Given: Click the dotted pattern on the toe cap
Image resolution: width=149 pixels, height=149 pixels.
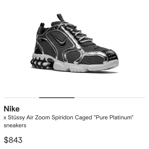Looking at the screenshot, I should (110, 54).
